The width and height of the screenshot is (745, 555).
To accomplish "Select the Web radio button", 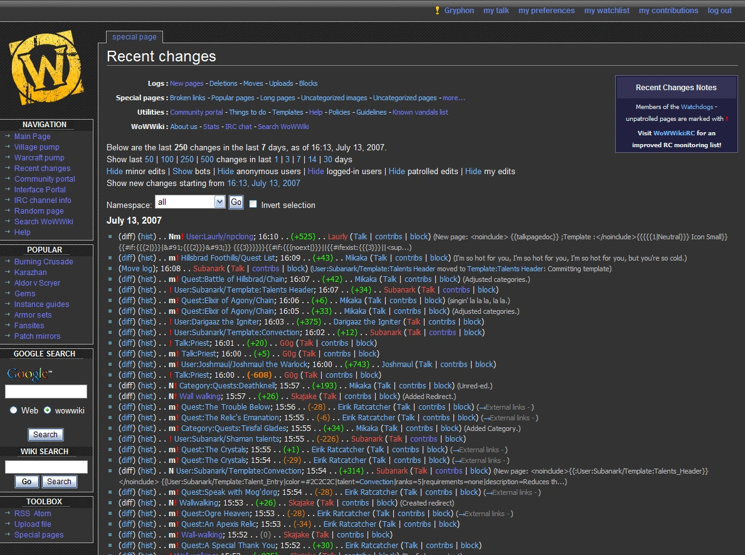I will click(13, 410).
